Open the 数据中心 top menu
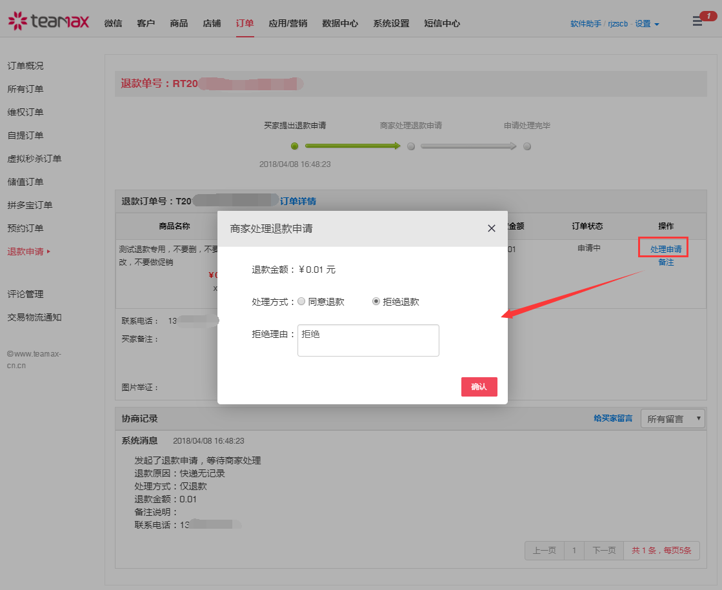This screenshot has height=590, width=722. [340, 23]
